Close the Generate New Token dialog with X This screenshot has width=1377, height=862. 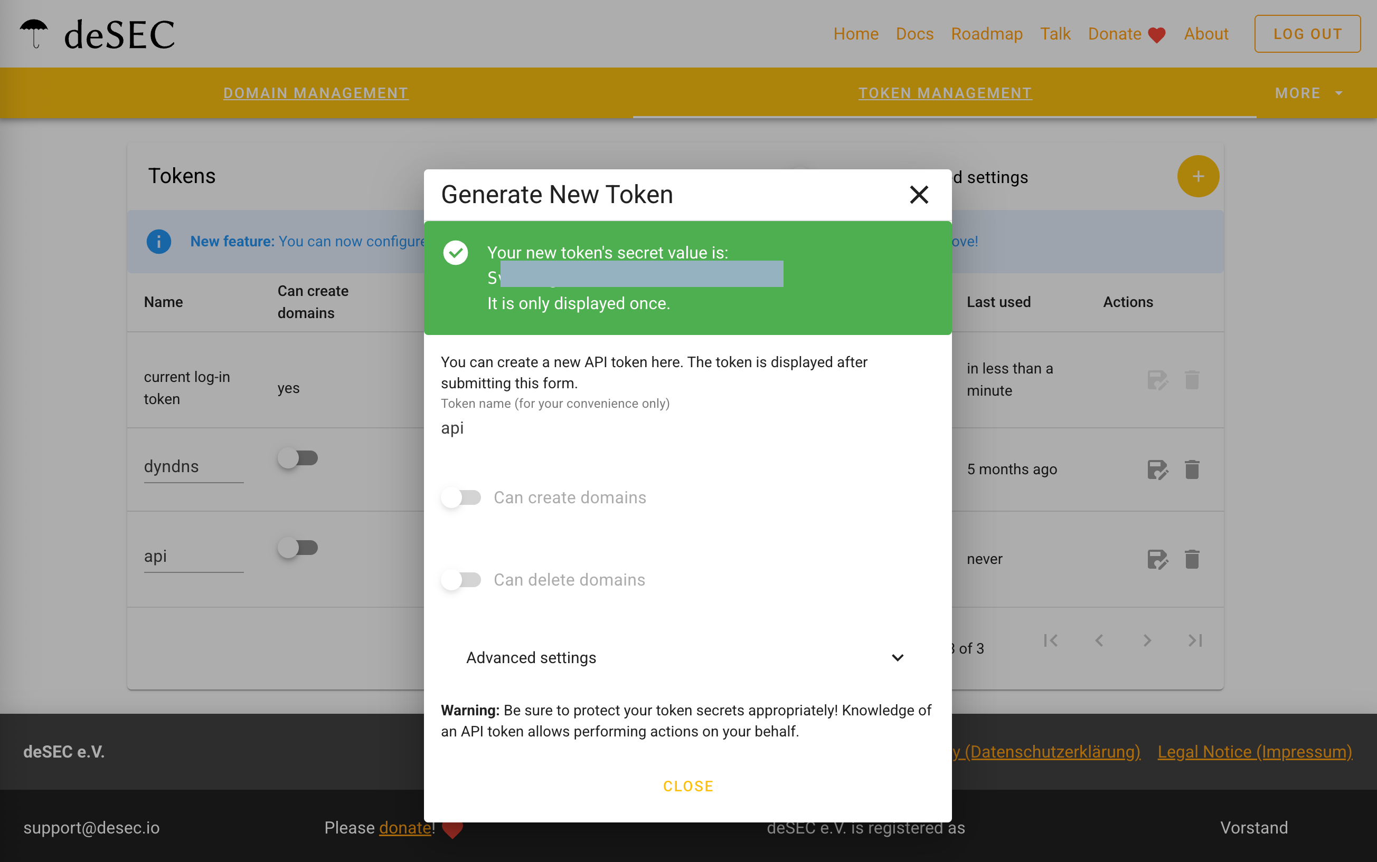pos(919,195)
